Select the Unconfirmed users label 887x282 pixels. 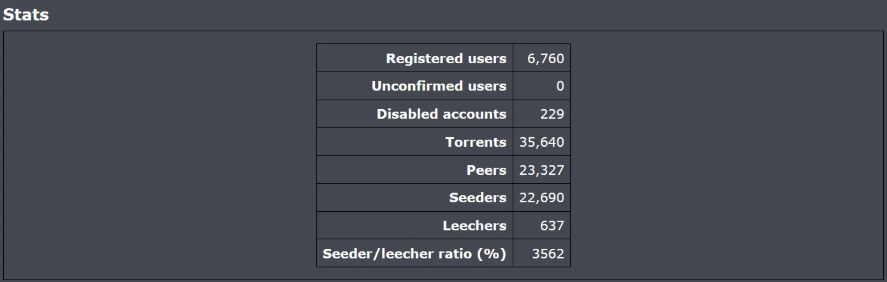click(x=439, y=86)
